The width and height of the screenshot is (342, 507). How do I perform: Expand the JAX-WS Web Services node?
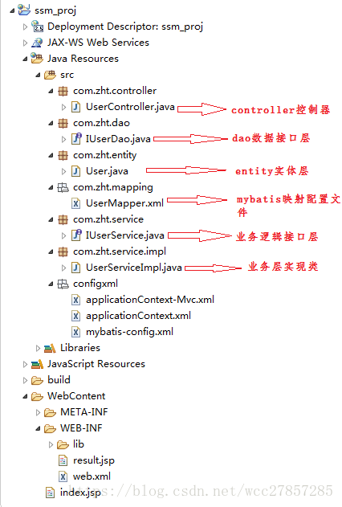[x=25, y=43]
